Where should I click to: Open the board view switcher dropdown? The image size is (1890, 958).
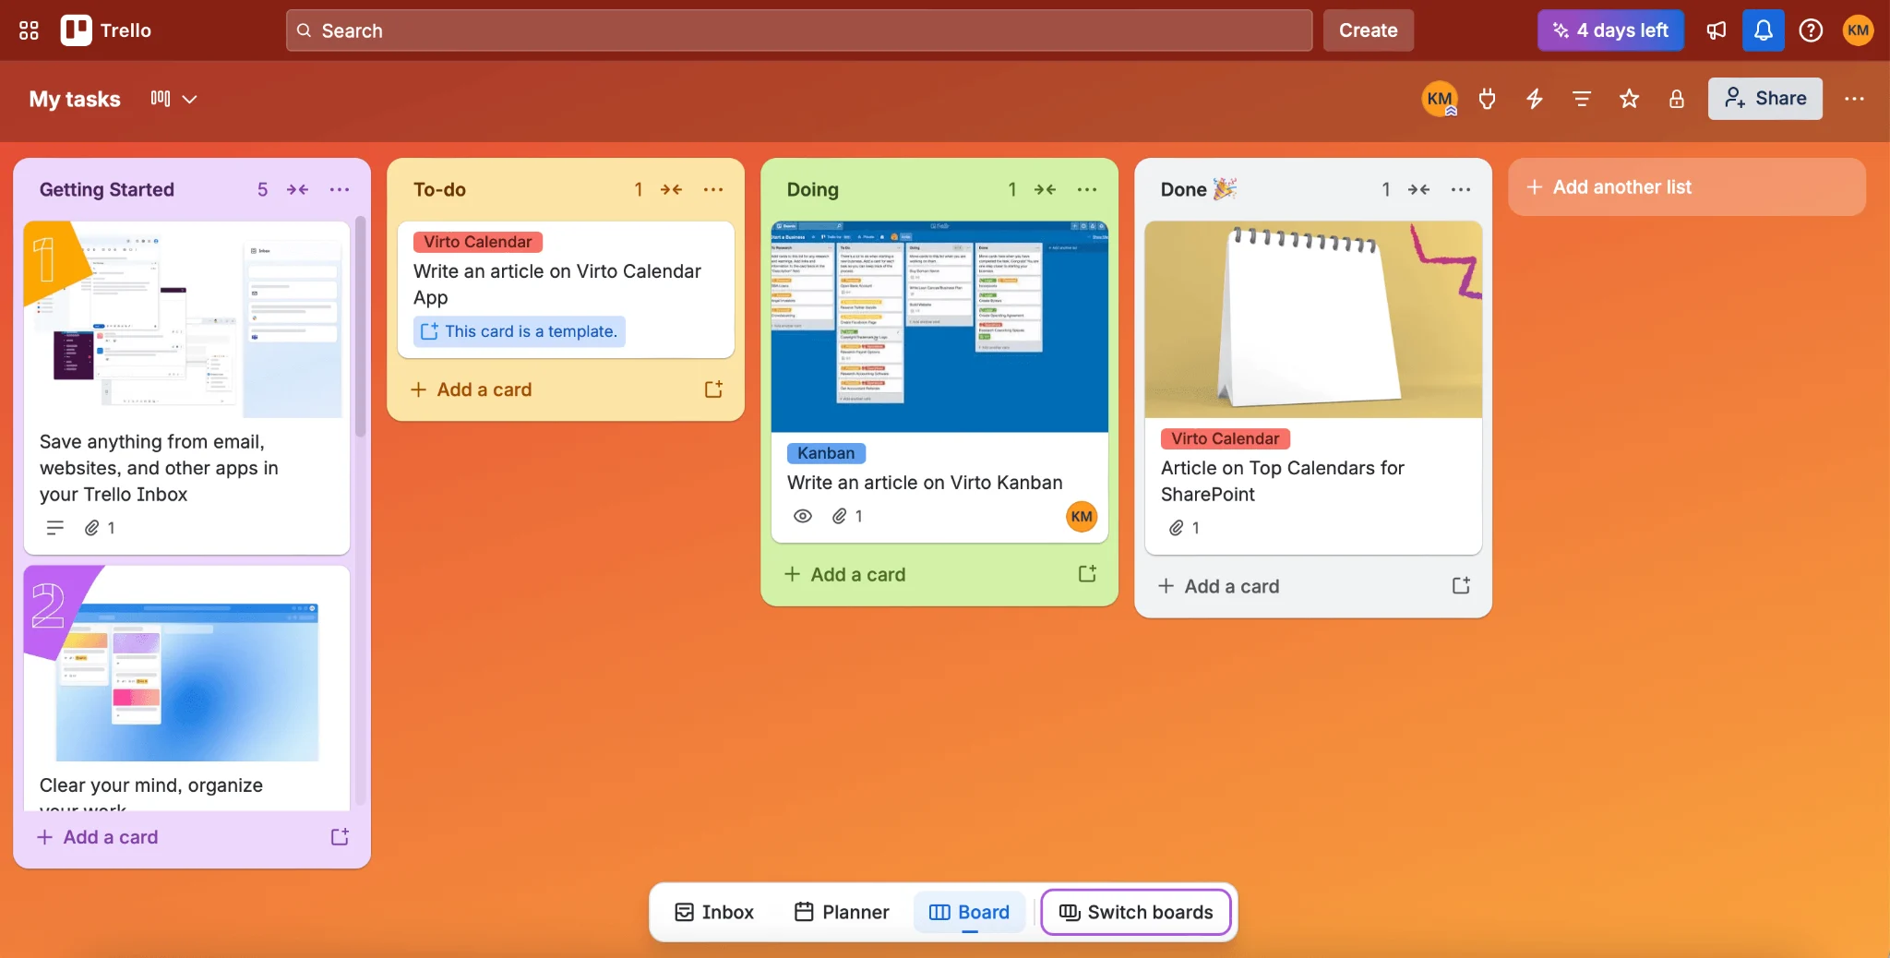click(x=173, y=99)
